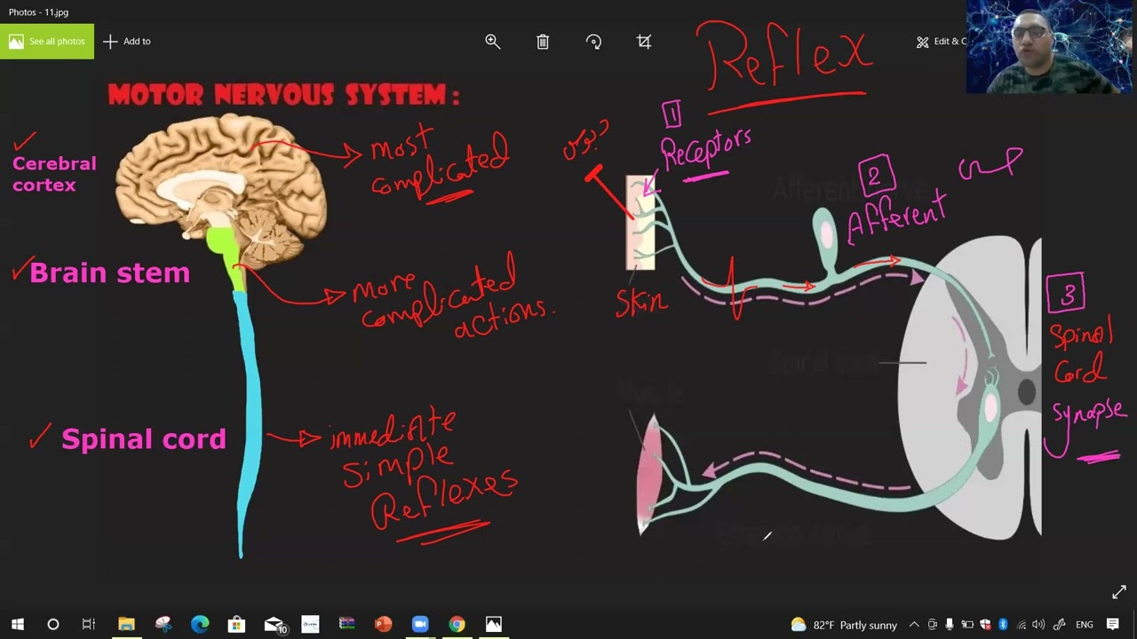This screenshot has height=639, width=1137.
Task: Open the weather widget showing 82°F Partly sunny
Action: 844,625
